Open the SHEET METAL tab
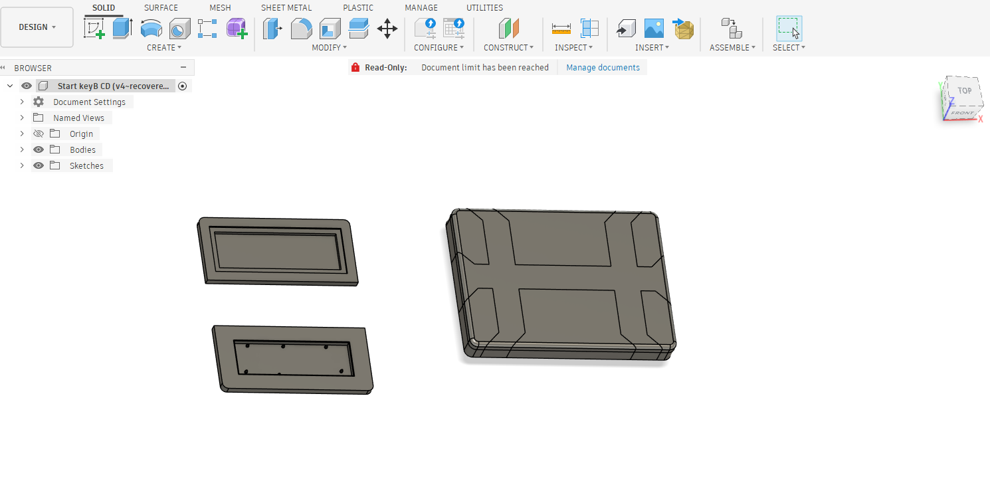Viewport: 990px width, 493px height. (x=286, y=8)
